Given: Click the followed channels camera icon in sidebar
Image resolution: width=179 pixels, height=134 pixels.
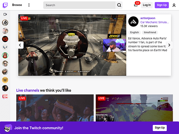Looking at the screenshot, I should coord(5,14).
